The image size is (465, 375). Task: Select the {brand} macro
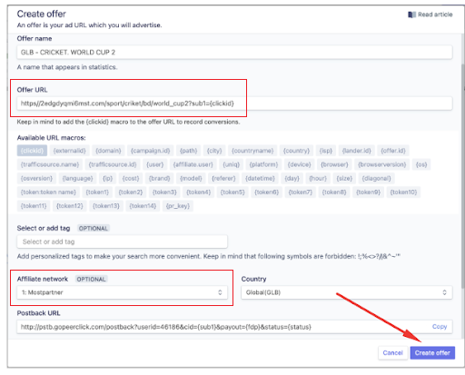[159, 179]
